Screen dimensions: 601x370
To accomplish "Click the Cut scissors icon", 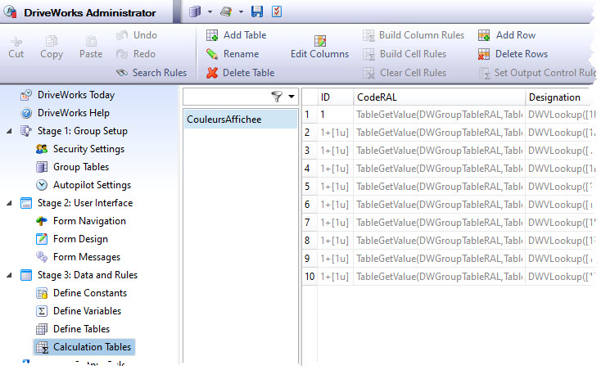I will (16, 41).
